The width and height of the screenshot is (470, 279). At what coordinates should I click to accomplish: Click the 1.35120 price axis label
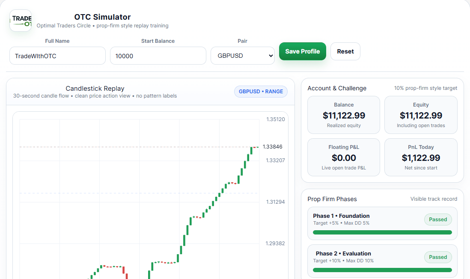[276, 119]
